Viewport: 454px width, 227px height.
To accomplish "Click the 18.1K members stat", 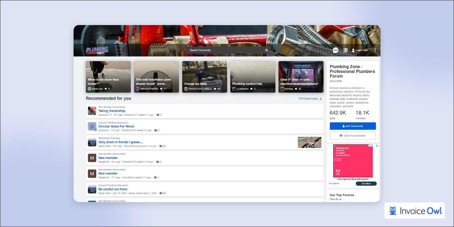I will (x=362, y=115).
